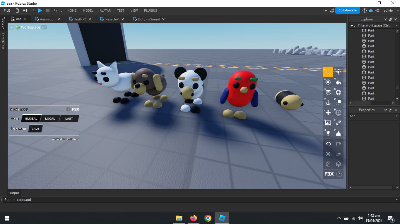Create a new file from quick access bar
The height and width of the screenshot is (224, 400).
[x=17, y=10]
